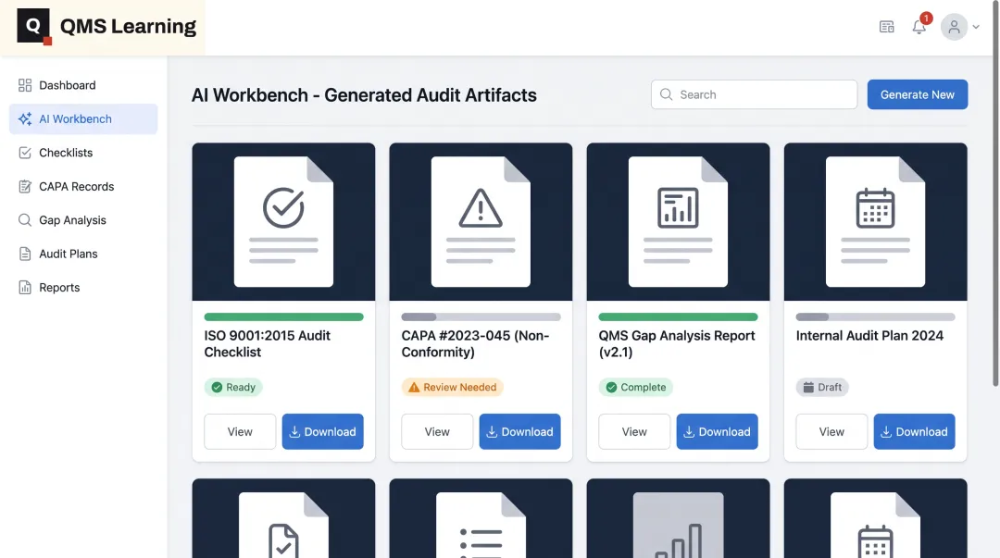
Task: Click AI Workbench - Generated Audit Artifacts heading
Action: [x=364, y=95]
